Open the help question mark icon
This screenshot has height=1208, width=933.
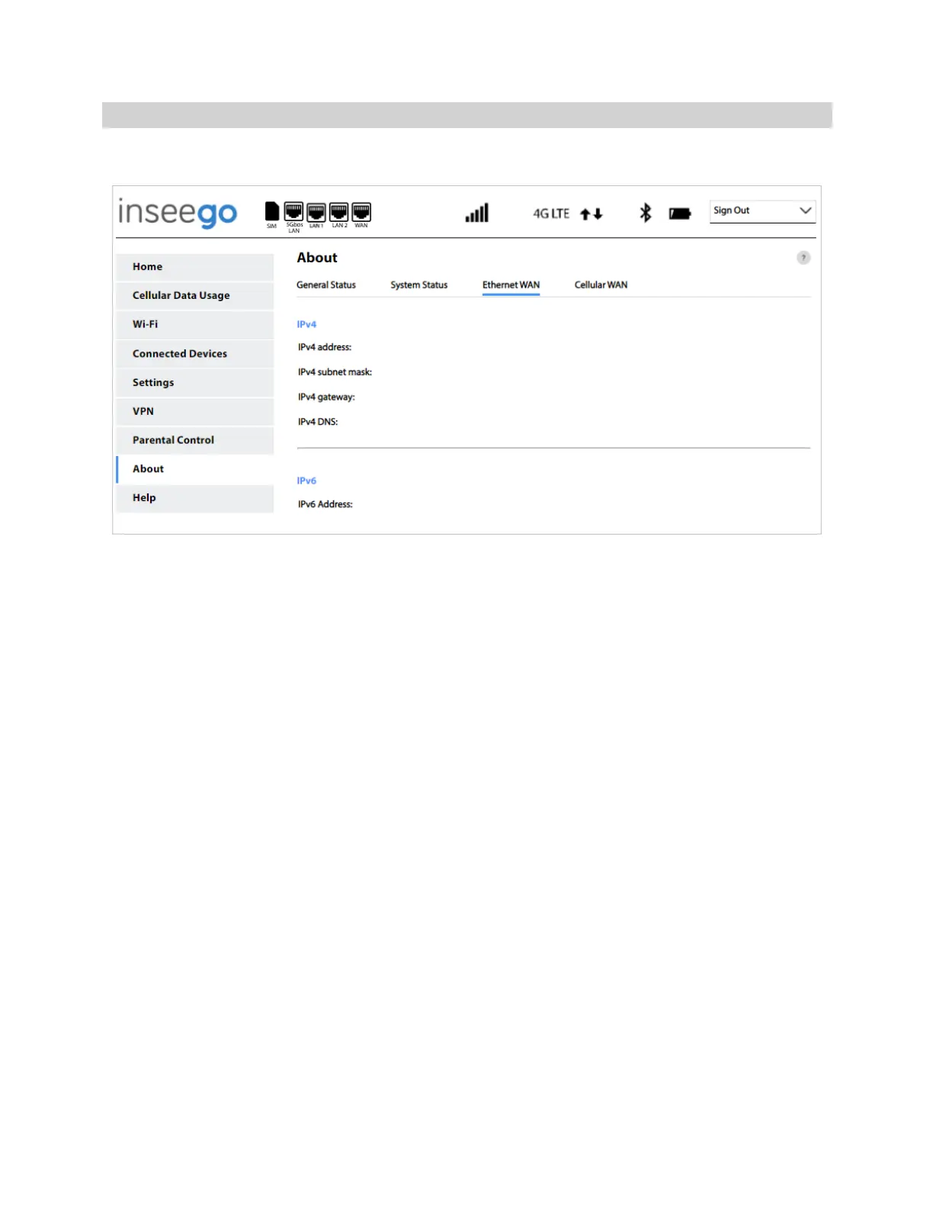tap(803, 258)
